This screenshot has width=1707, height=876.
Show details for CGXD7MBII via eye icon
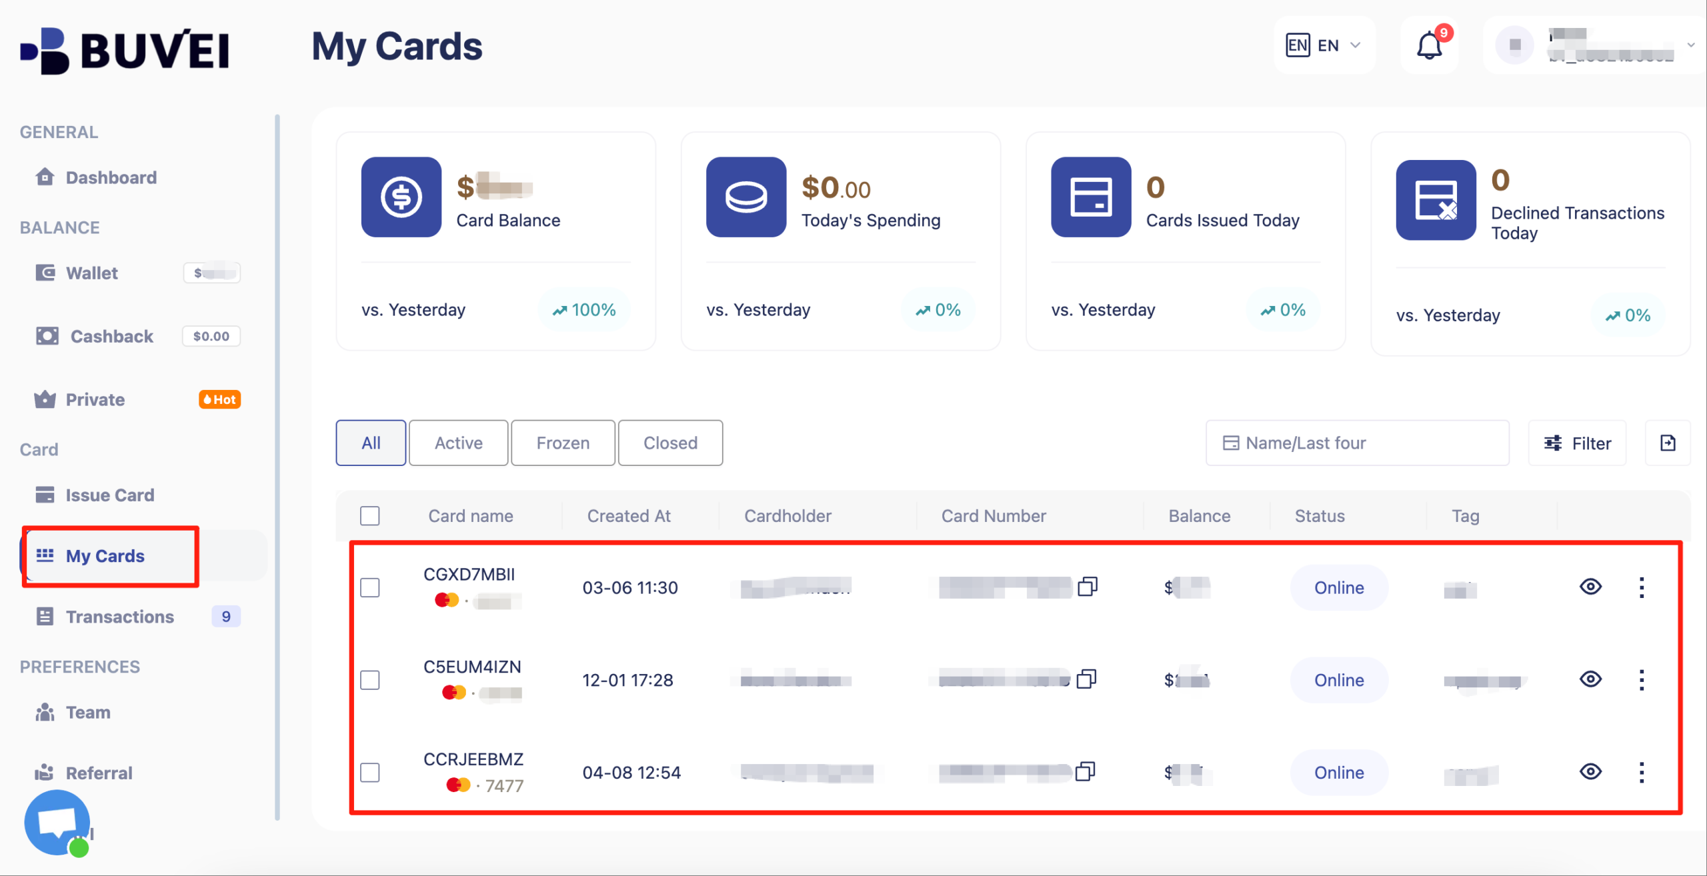click(x=1590, y=587)
